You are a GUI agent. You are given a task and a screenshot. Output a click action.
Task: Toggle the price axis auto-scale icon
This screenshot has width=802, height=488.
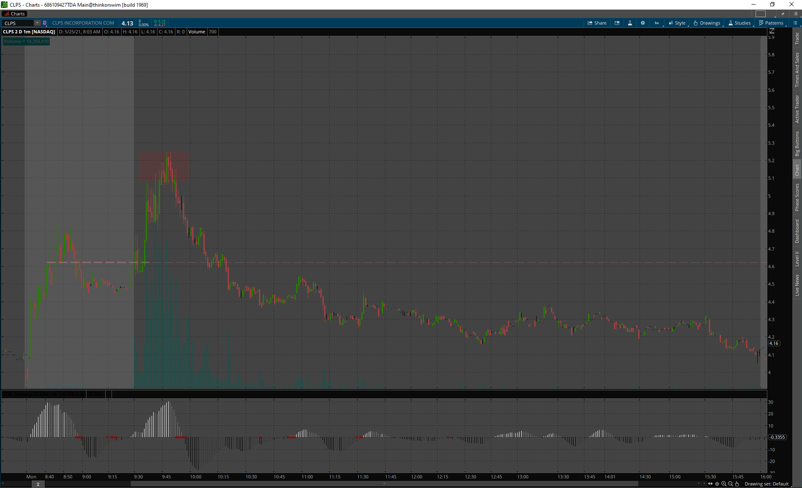772,31
